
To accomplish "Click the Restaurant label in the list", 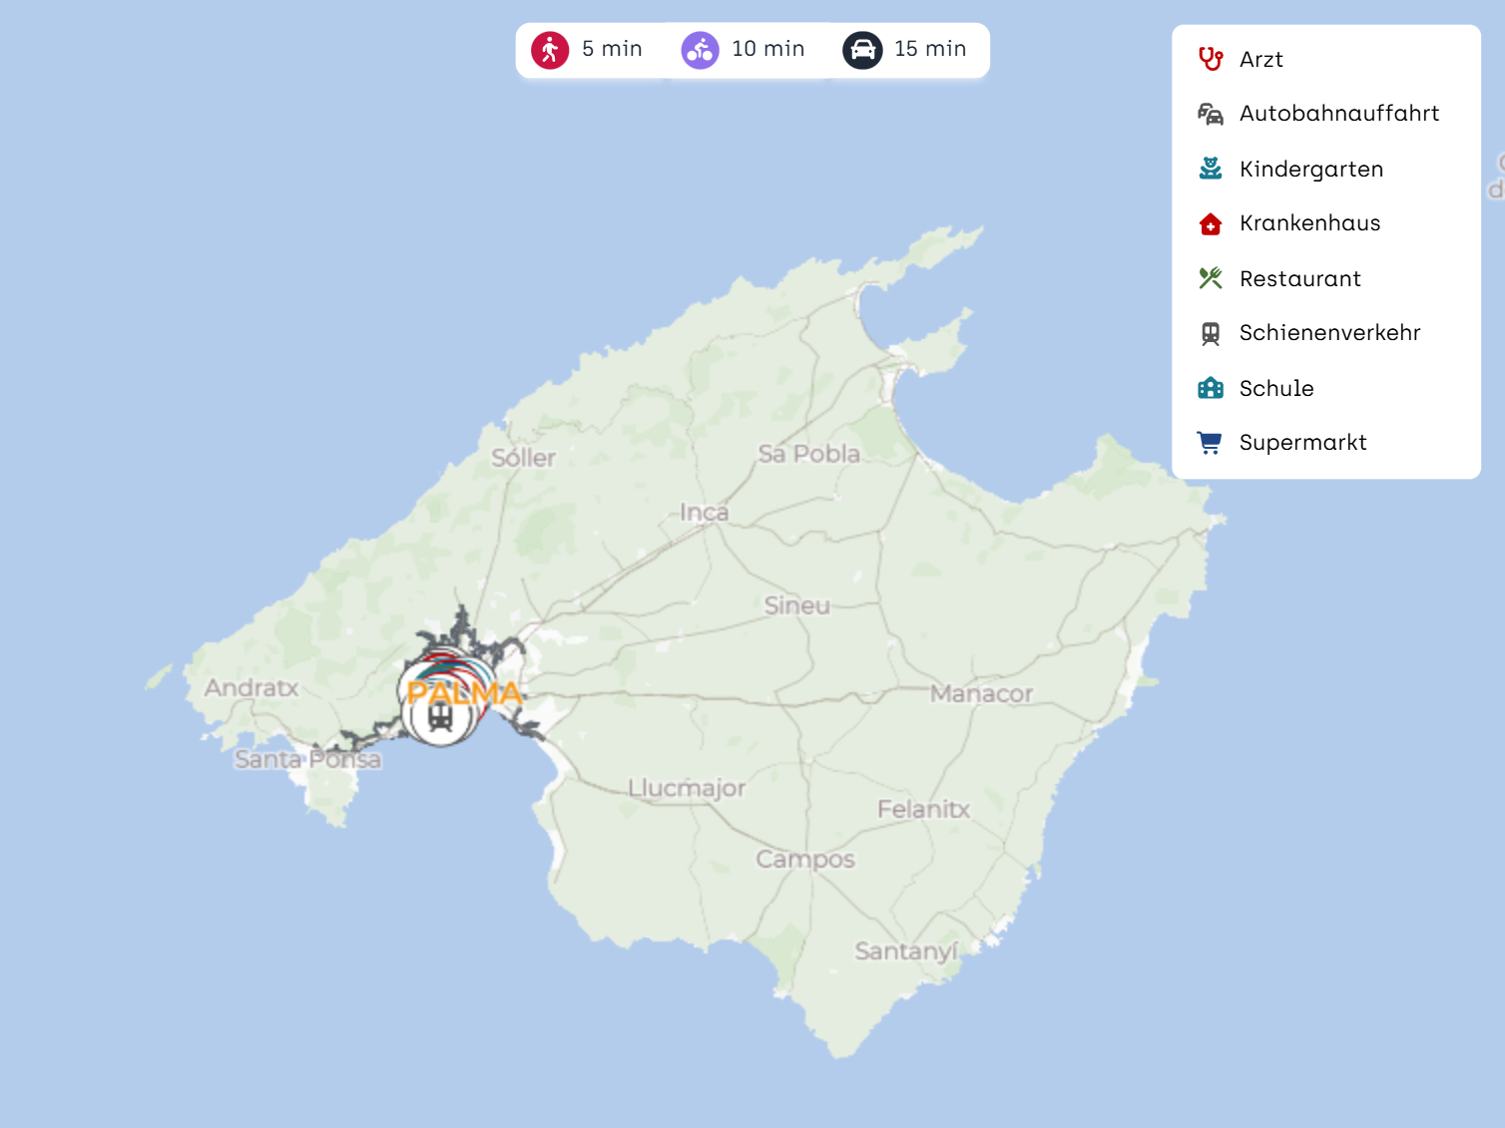I will pos(1299,278).
